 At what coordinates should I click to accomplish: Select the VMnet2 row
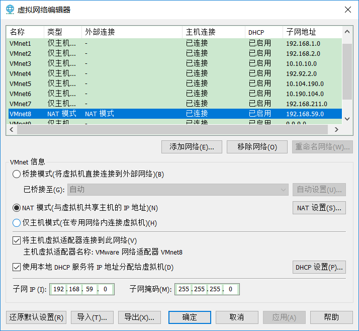click(175, 53)
